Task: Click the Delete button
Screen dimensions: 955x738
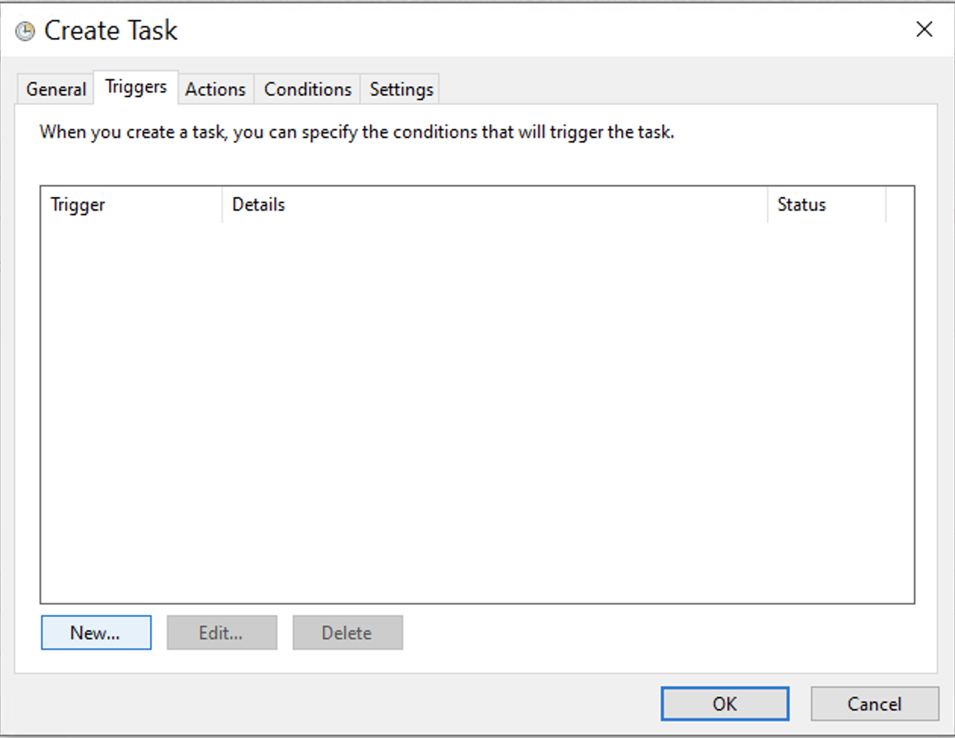Action: tap(347, 633)
